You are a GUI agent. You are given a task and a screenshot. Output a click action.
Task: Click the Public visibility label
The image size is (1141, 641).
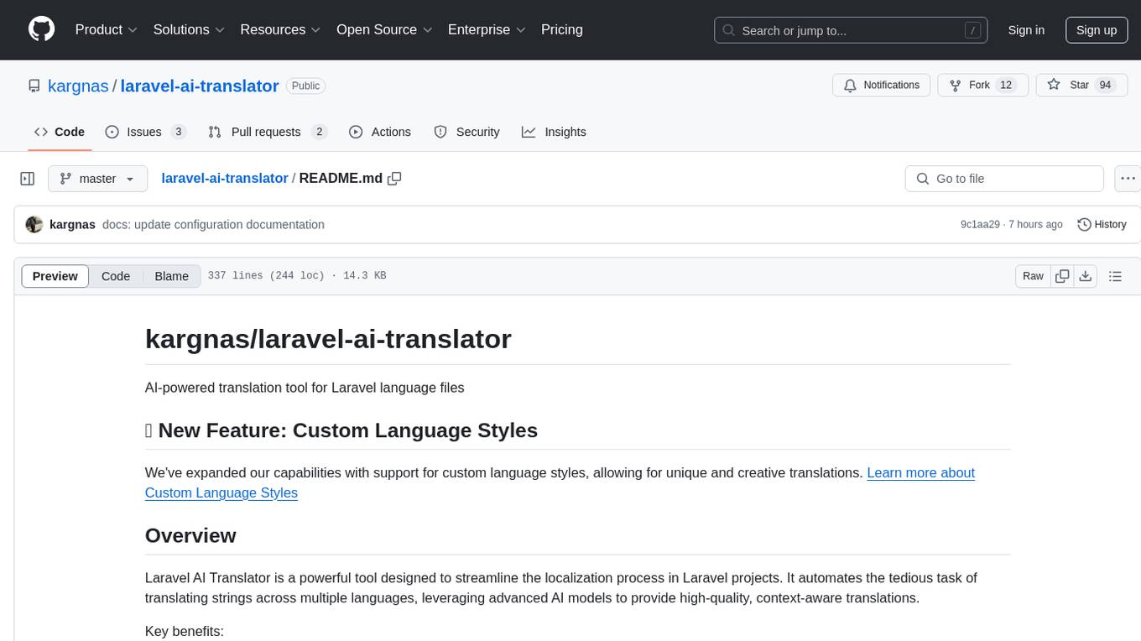click(305, 86)
